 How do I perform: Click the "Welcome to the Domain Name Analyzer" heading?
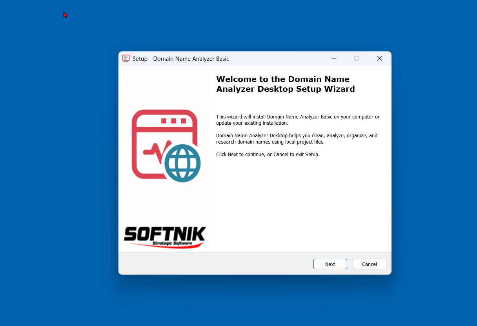coord(285,84)
